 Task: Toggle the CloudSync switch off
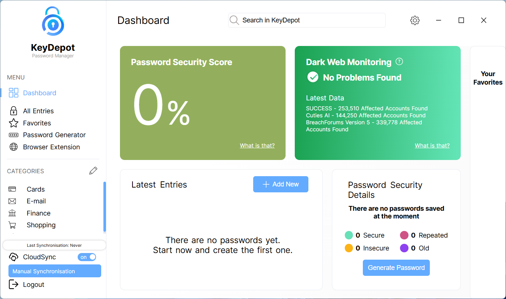[87, 257]
